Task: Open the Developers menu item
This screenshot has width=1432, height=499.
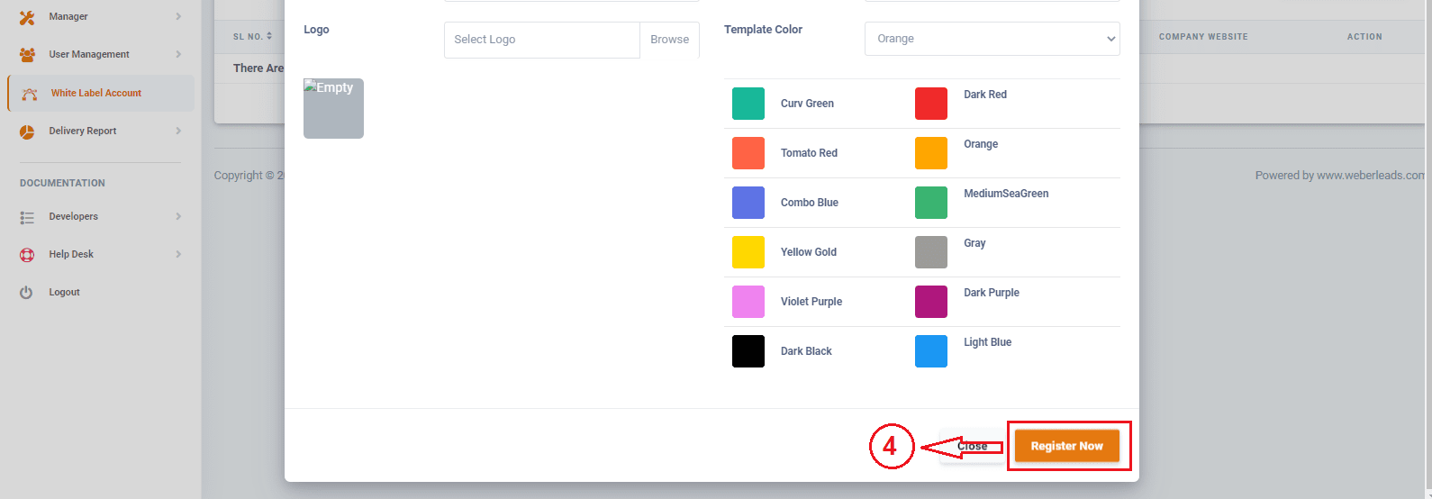Action: point(74,217)
